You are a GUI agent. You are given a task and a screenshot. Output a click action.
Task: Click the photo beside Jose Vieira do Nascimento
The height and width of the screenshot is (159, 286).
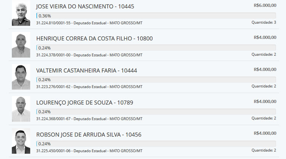21,13
